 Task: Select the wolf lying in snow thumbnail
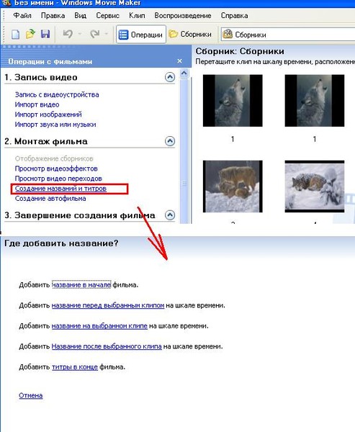(x=315, y=186)
